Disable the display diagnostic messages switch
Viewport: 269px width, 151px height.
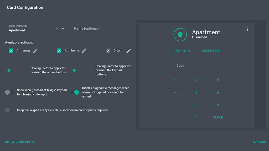(75, 92)
